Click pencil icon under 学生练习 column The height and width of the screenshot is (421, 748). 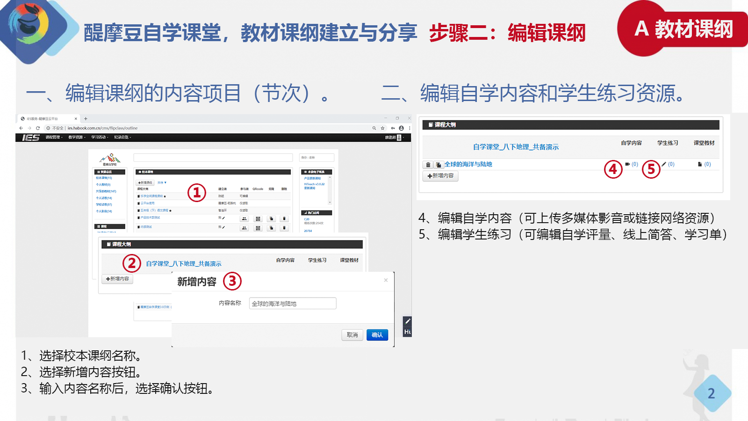tap(664, 164)
